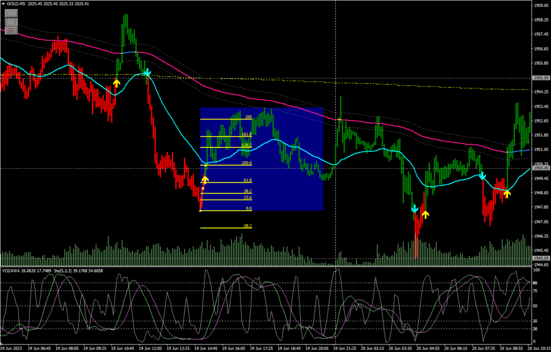Click the cyan down arrow above the lowest red spike
The width and height of the screenshot is (551, 352).
point(414,209)
